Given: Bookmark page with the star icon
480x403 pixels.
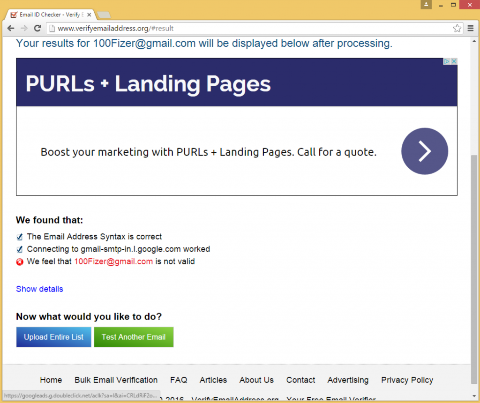Looking at the screenshot, I should click(457, 29).
